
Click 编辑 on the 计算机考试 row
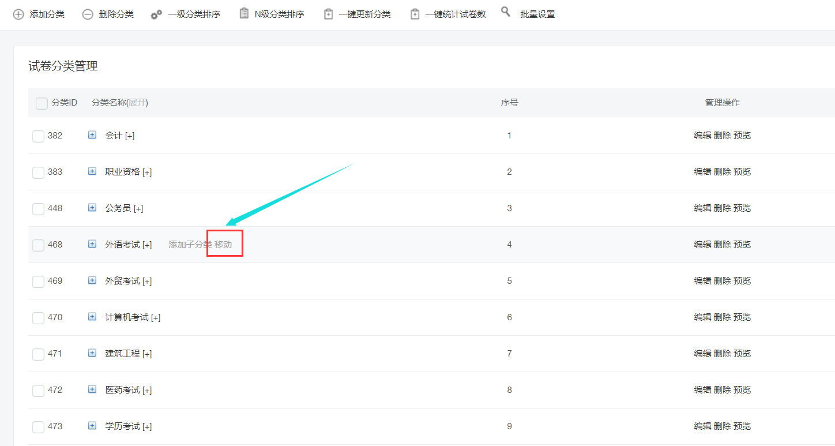point(704,317)
